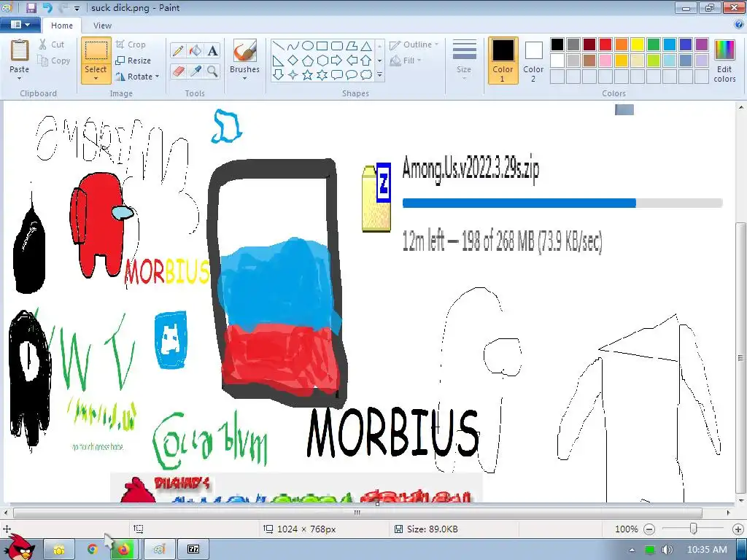Select the Fill with color bucket tool
Screen dimensions: 747x560
pos(196,50)
